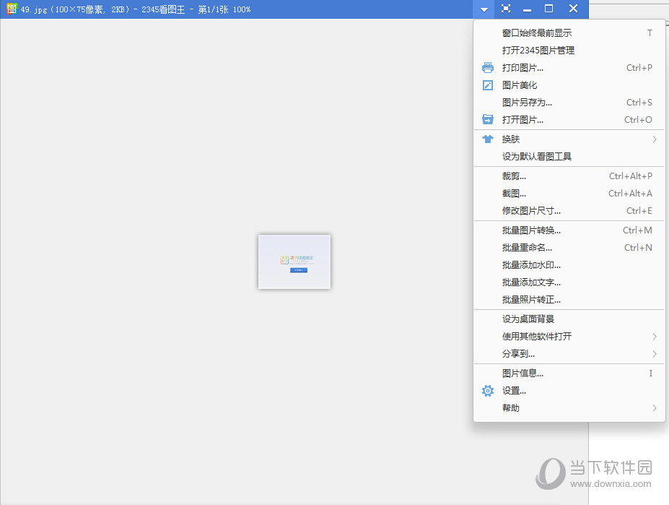The width and height of the screenshot is (669, 505).
Task: Open the blue dropdown arrow in title bar
Action: pyautogui.click(x=482, y=9)
